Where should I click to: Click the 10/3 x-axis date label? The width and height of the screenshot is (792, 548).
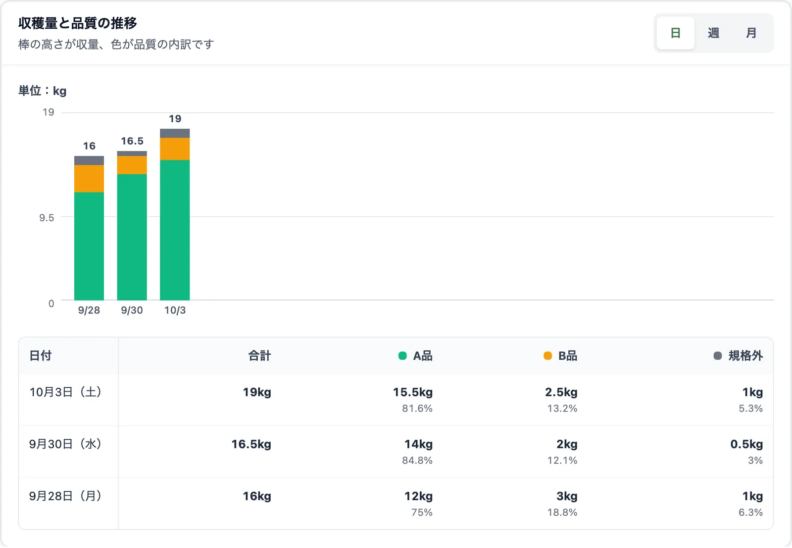click(x=175, y=310)
